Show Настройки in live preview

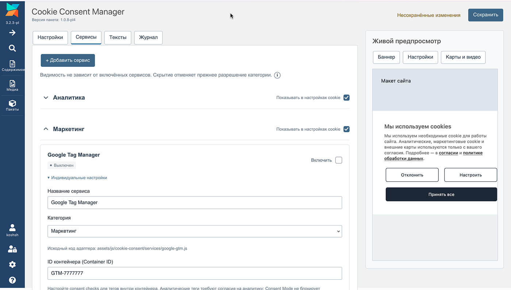pyautogui.click(x=420, y=57)
